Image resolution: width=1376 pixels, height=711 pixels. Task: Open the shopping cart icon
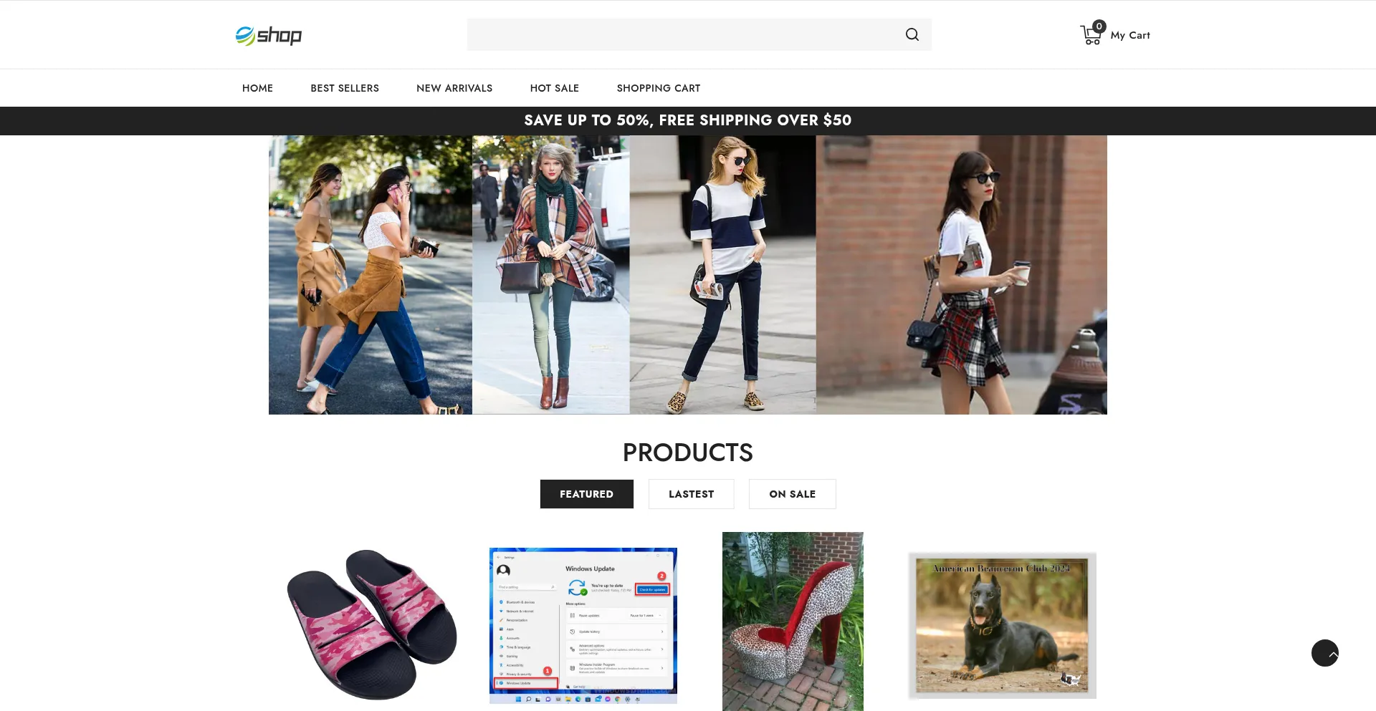tap(1092, 34)
